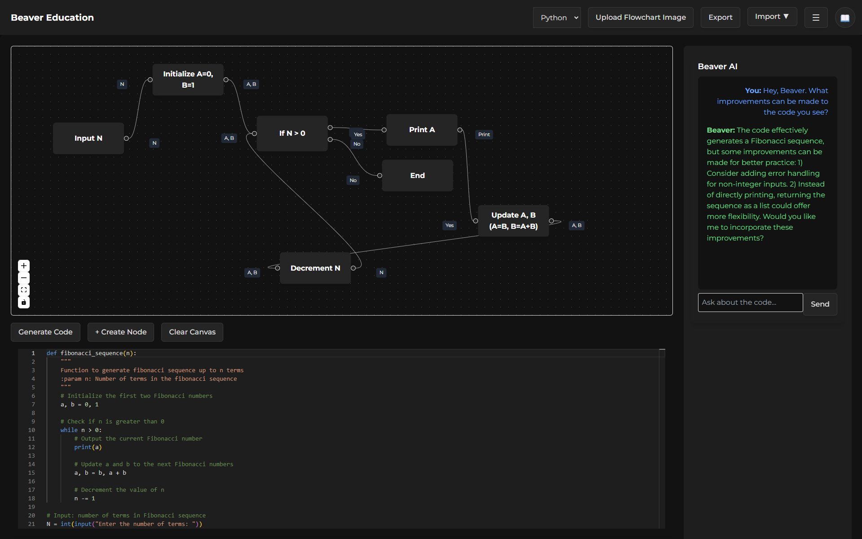Focus the Ask about the code input

750,303
